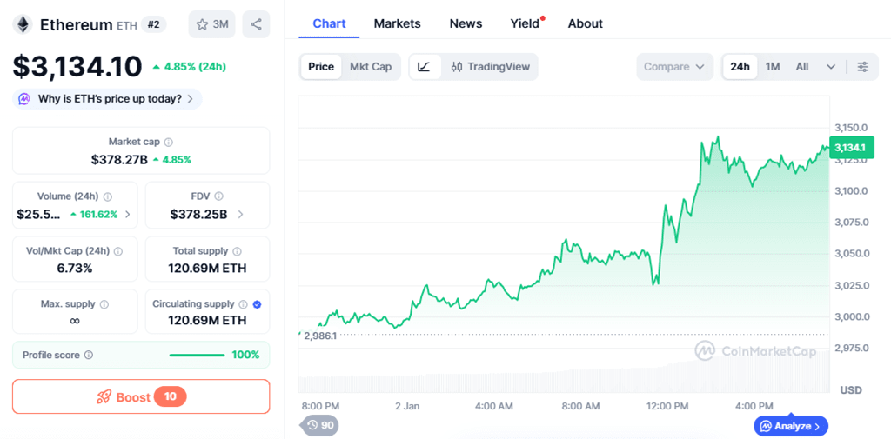Screen dimensions: 891x439
Task: Open the Vol/Mkt Cap (24h) info icon
Action: [118, 251]
